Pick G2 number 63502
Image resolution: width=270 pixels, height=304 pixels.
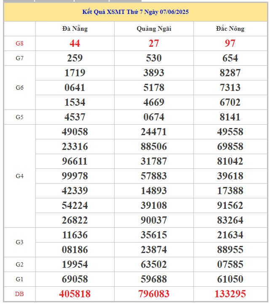154,264
